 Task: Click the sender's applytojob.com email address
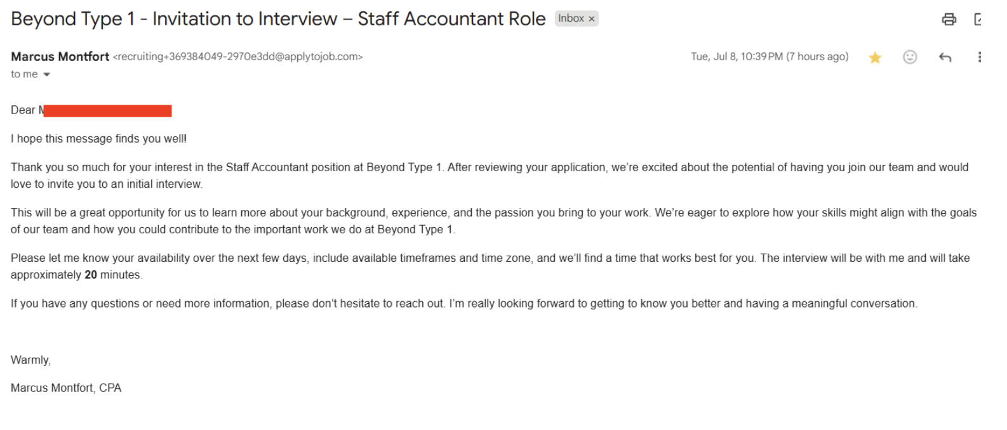[x=237, y=56]
